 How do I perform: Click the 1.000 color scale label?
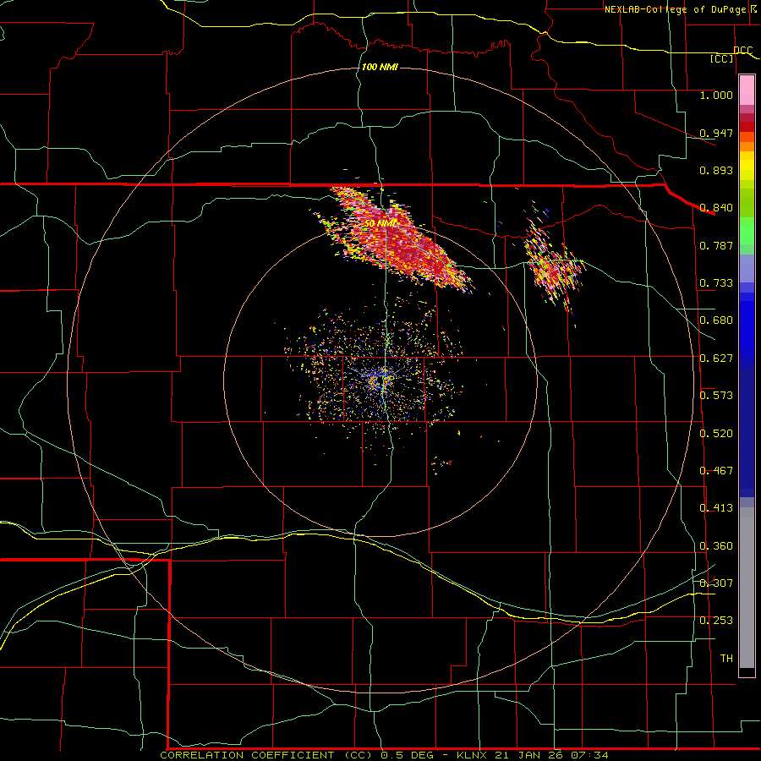pos(716,95)
